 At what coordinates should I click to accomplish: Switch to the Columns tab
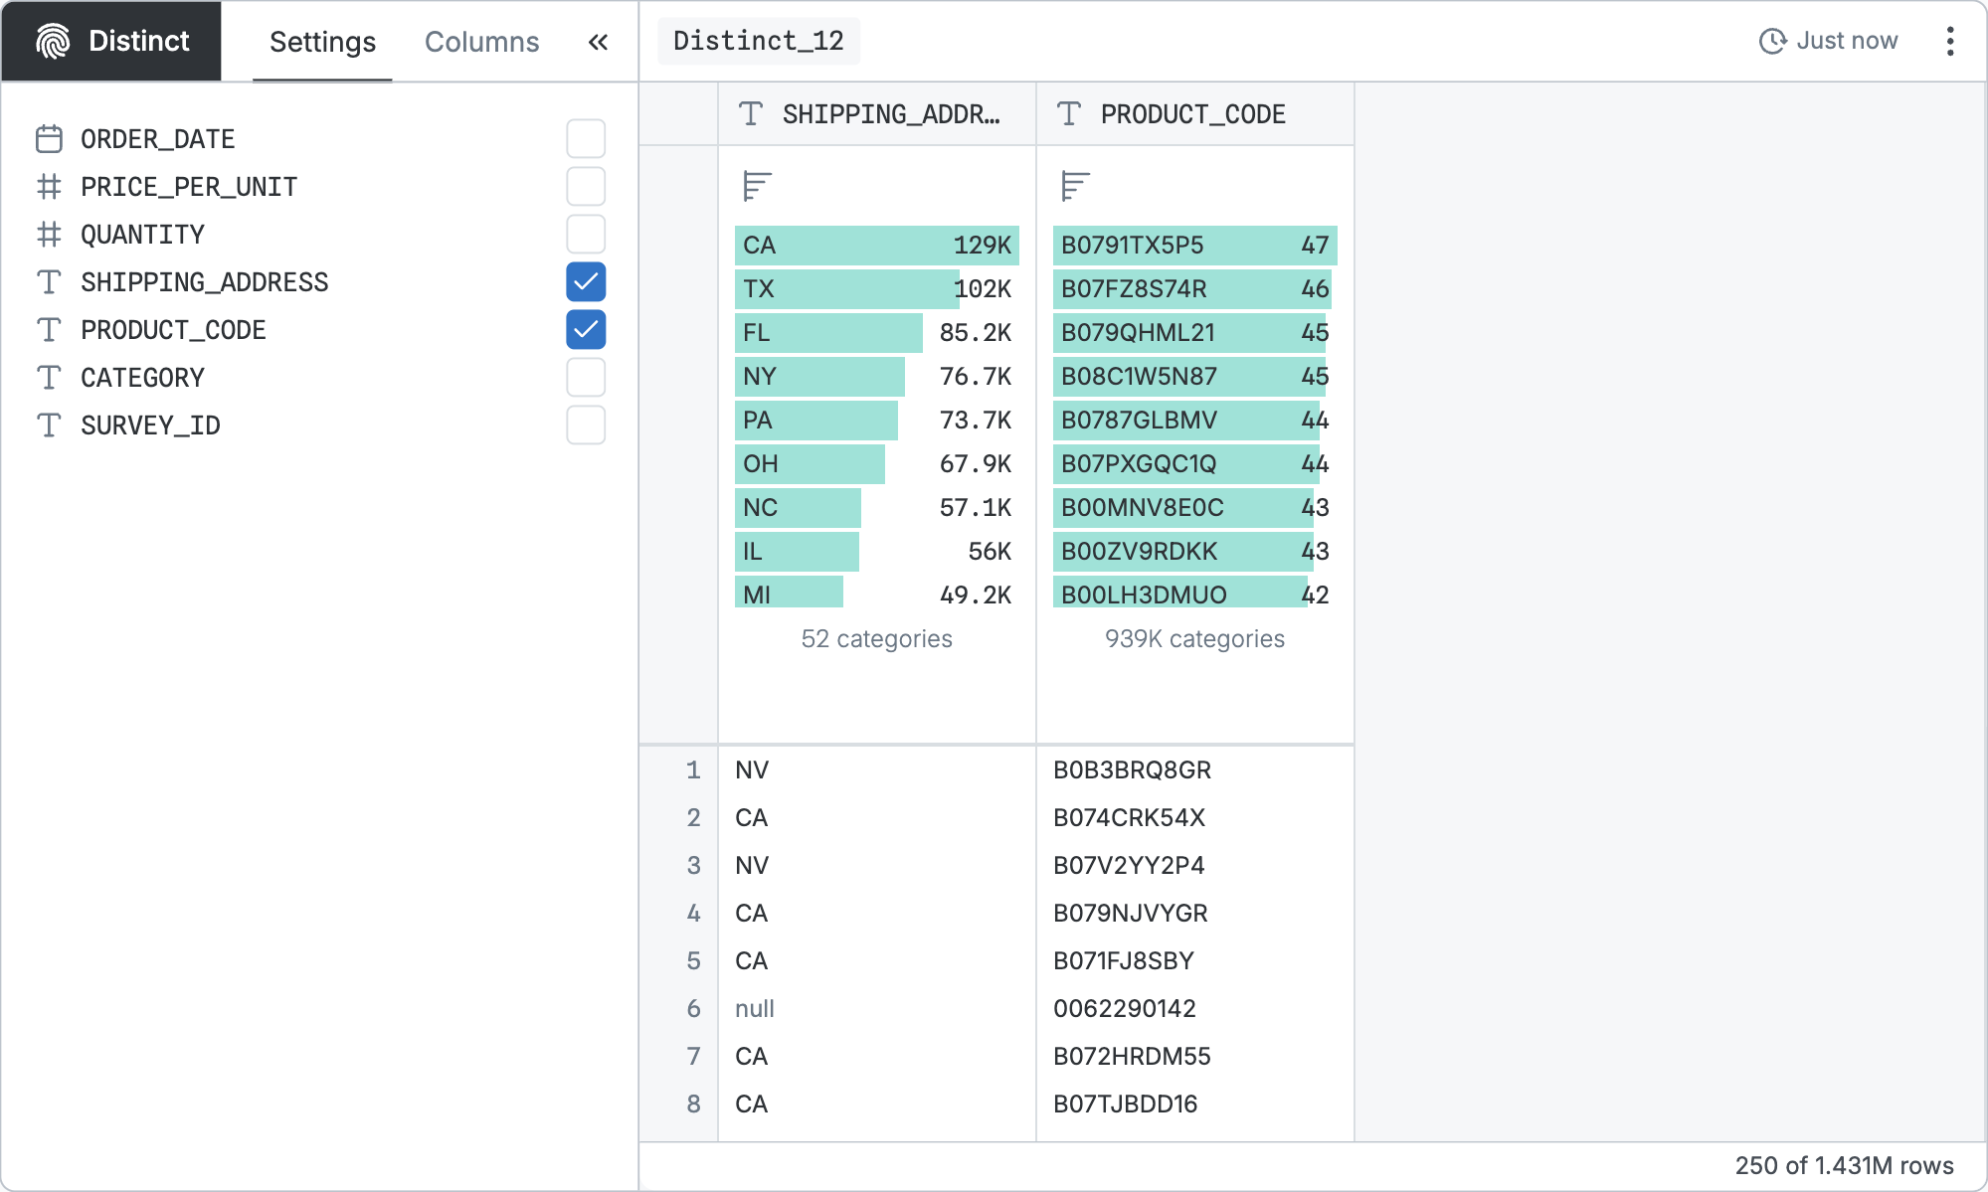[481, 42]
